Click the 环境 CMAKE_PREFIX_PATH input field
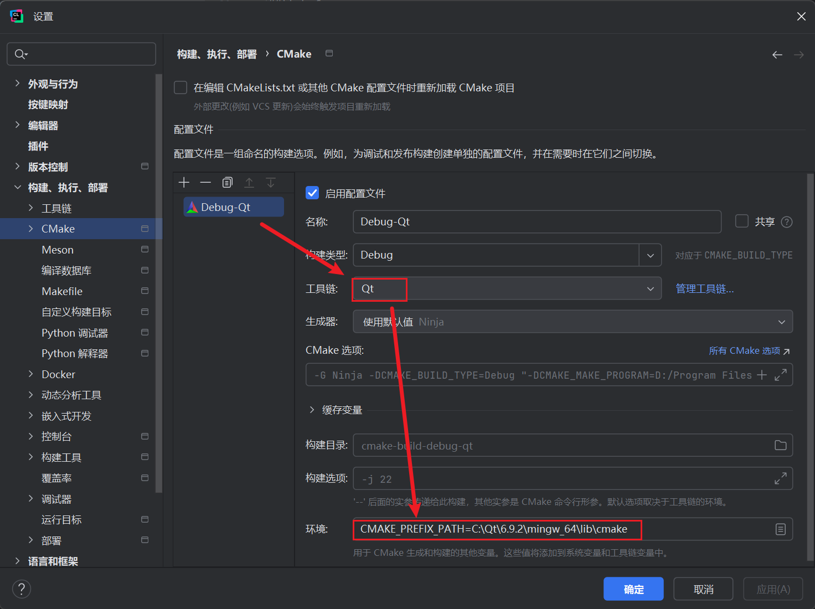 [x=573, y=529]
